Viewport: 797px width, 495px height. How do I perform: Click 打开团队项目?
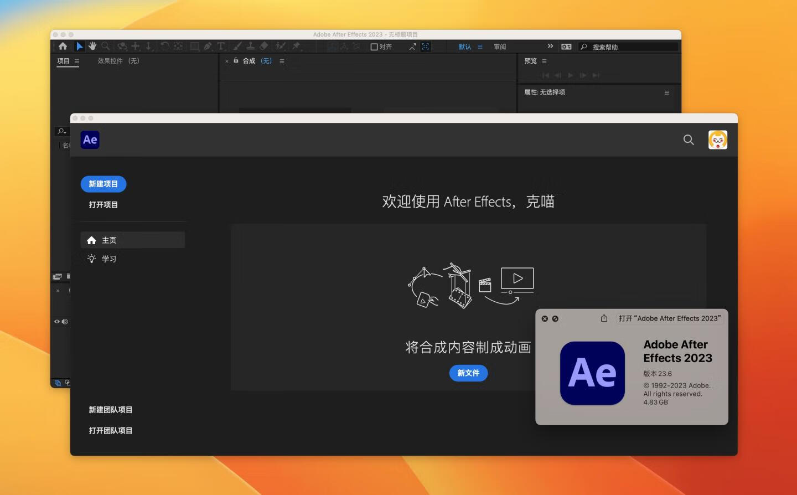(111, 431)
